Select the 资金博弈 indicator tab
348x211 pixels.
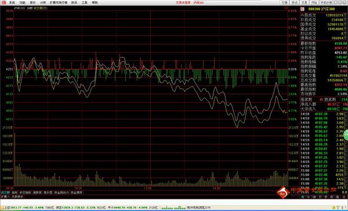click(x=77, y=192)
